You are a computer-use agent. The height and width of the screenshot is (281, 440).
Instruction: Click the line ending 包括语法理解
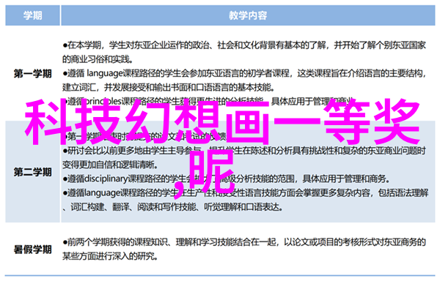(x=245, y=193)
